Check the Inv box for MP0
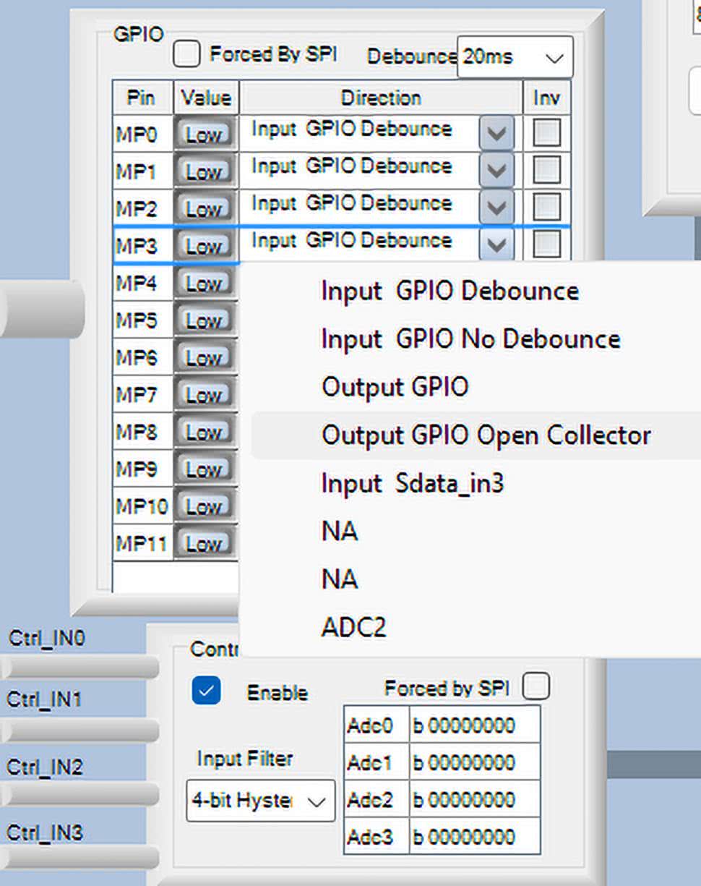 (546, 133)
